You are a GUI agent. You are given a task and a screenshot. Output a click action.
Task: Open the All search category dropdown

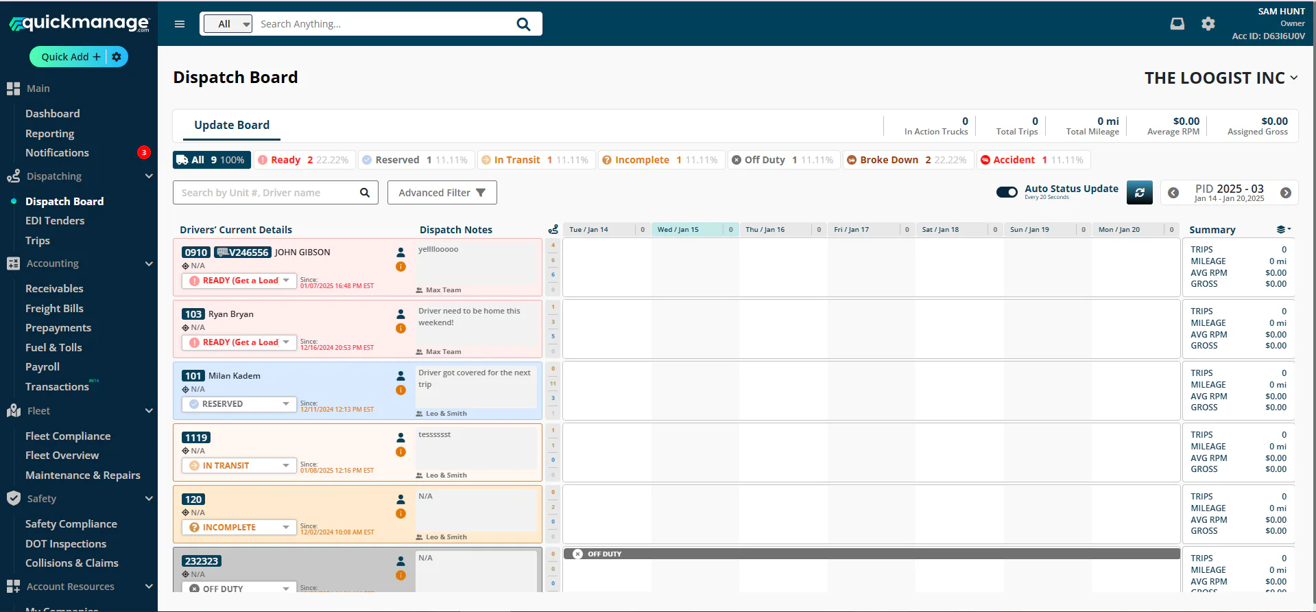click(228, 24)
